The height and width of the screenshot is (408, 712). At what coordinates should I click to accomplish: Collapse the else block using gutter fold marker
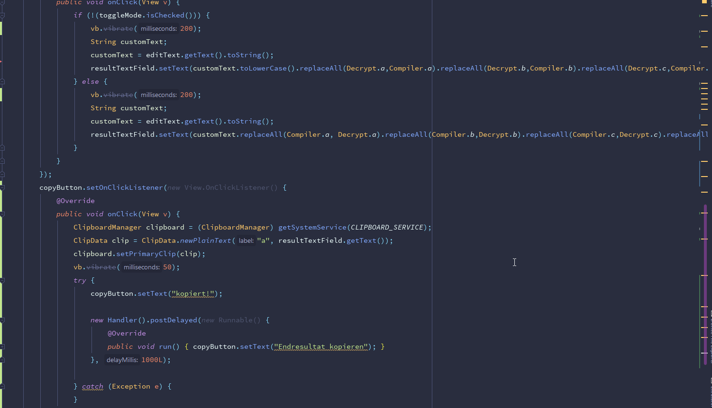pos(2,81)
